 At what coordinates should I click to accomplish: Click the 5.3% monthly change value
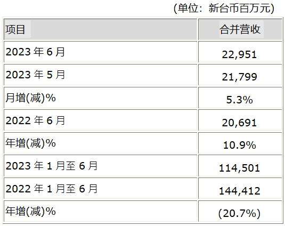pyautogui.click(x=239, y=100)
